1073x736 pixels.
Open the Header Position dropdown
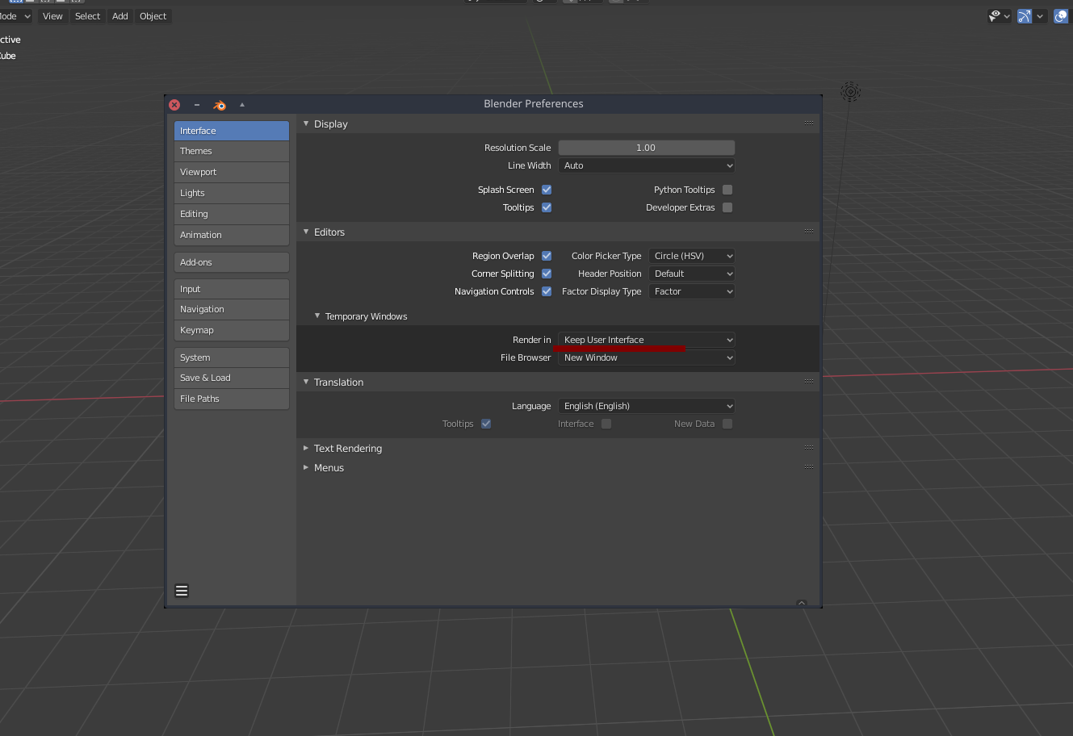(x=692, y=274)
